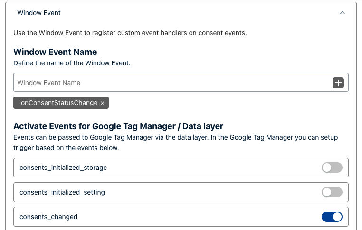Enable the consents_initialized_setting toggle
This screenshot has height=230, width=362.
coord(332,192)
